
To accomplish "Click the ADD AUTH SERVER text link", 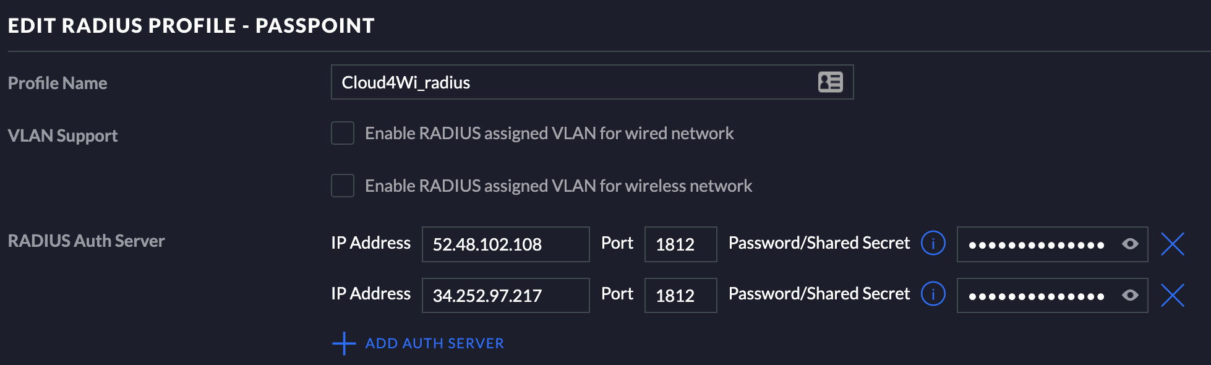I will (x=435, y=343).
